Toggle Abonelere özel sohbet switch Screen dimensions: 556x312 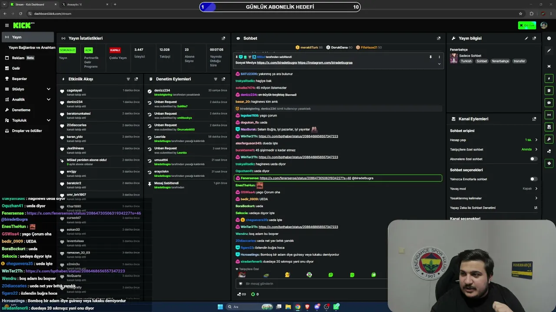click(x=533, y=159)
